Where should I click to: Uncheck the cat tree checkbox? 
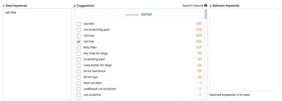pyautogui.click(x=78, y=42)
